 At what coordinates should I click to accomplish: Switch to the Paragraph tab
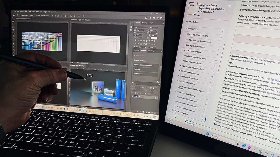[x=145, y=23]
